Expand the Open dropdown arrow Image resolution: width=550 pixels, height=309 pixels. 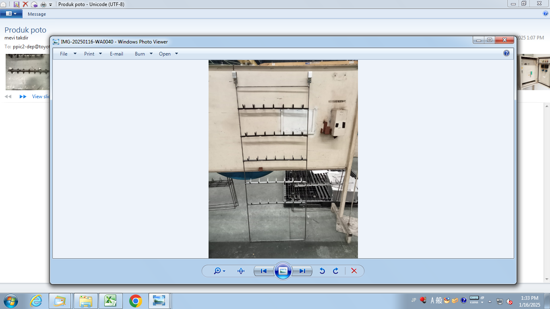176,54
